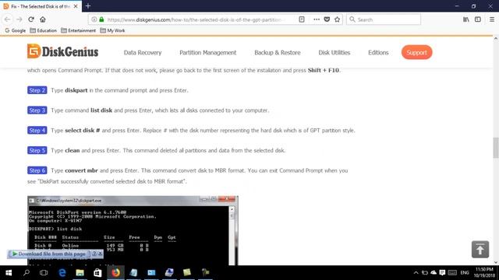
Task: Open My Work bookmarks folder
Action: coord(112,30)
